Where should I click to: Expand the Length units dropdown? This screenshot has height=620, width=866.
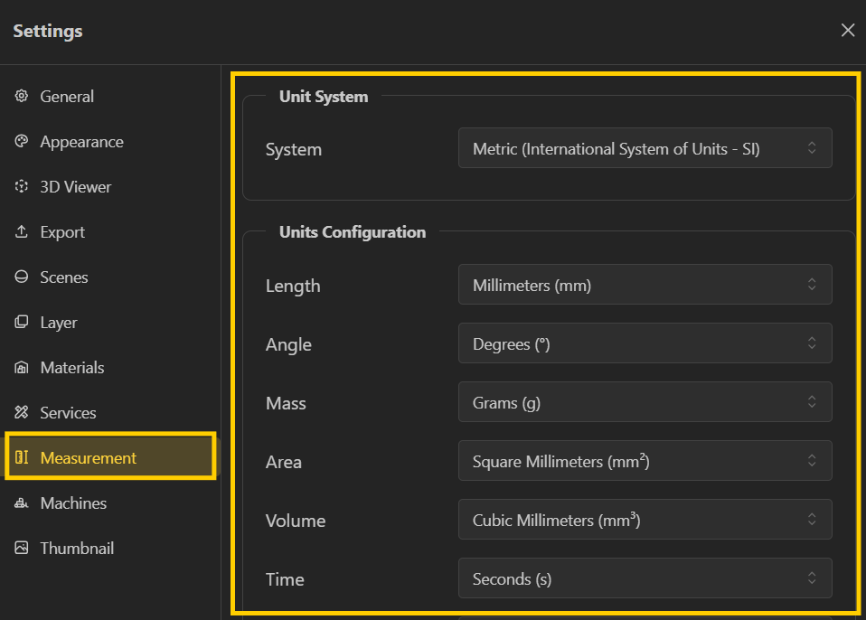point(645,285)
